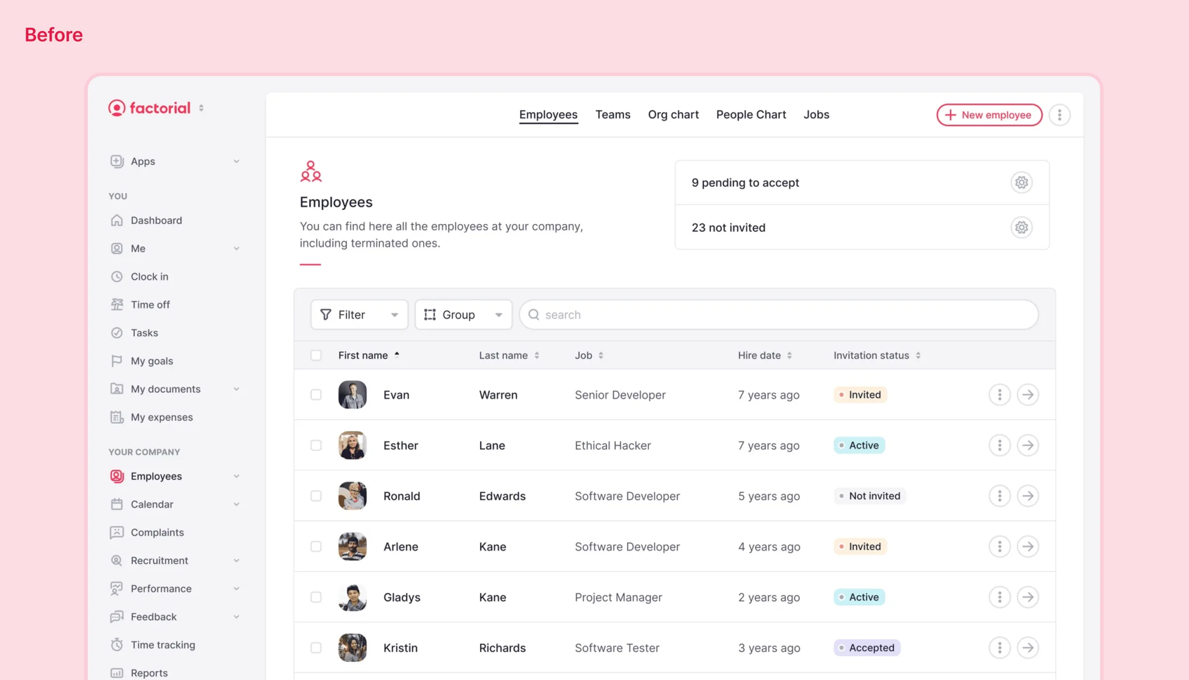Open Ronald Edwards' more options menu
This screenshot has width=1189, height=680.
(x=1000, y=496)
